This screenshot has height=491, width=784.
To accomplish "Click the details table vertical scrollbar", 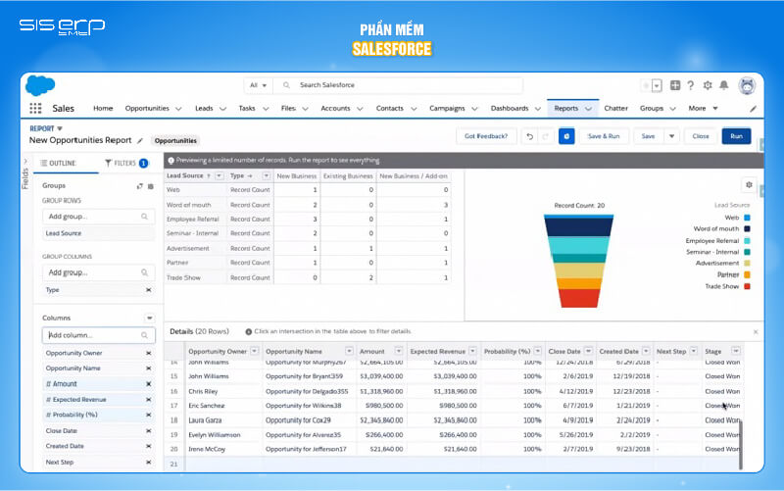I will pyautogui.click(x=741, y=445).
